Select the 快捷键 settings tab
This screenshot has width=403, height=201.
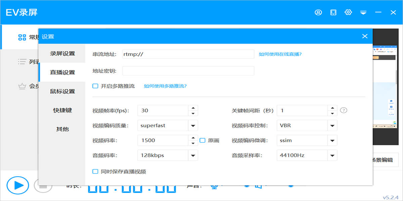pos(62,110)
